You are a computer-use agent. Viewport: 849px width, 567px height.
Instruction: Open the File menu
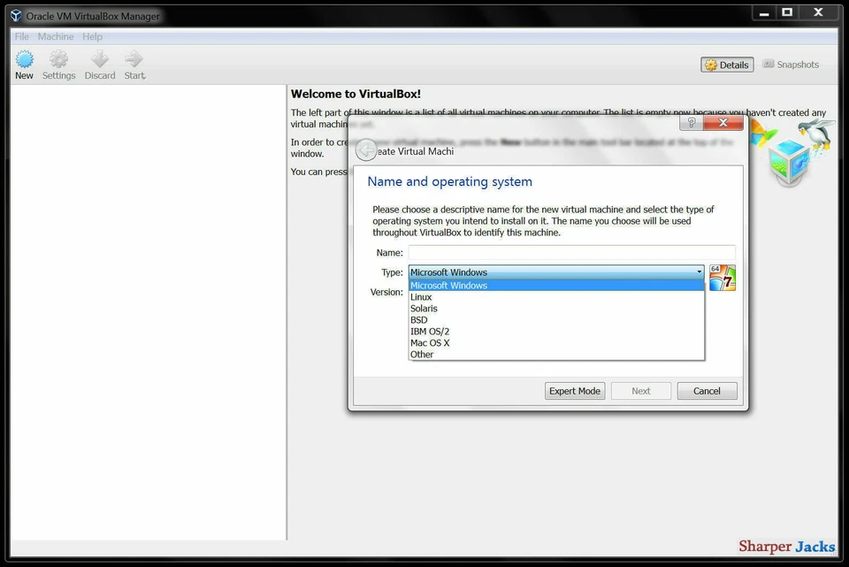pyautogui.click(x=21, y=36)
